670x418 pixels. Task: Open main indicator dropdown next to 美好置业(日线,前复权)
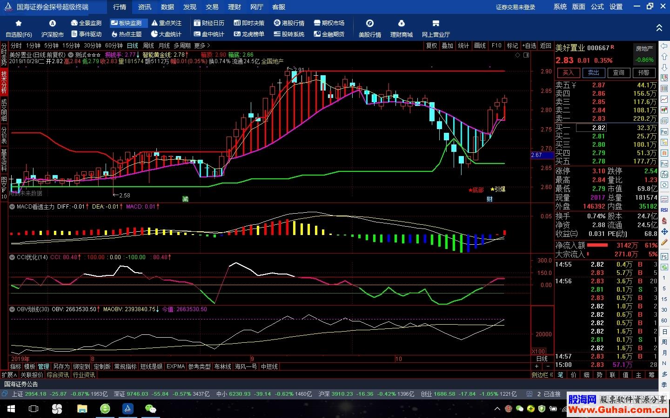pos(70,55)
